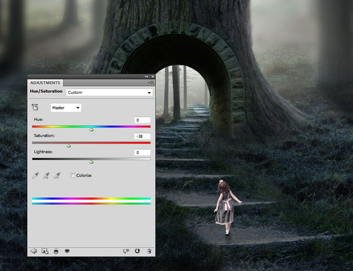This screenshot has width=353, height=271.
Task: Toggle adjustment layer visibility eye icon
Action: (x=67, y=250)
